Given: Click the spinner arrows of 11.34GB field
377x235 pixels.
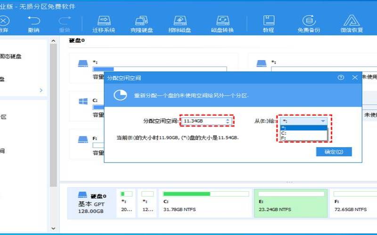Looking at the screenshot, I should (228, 121).
